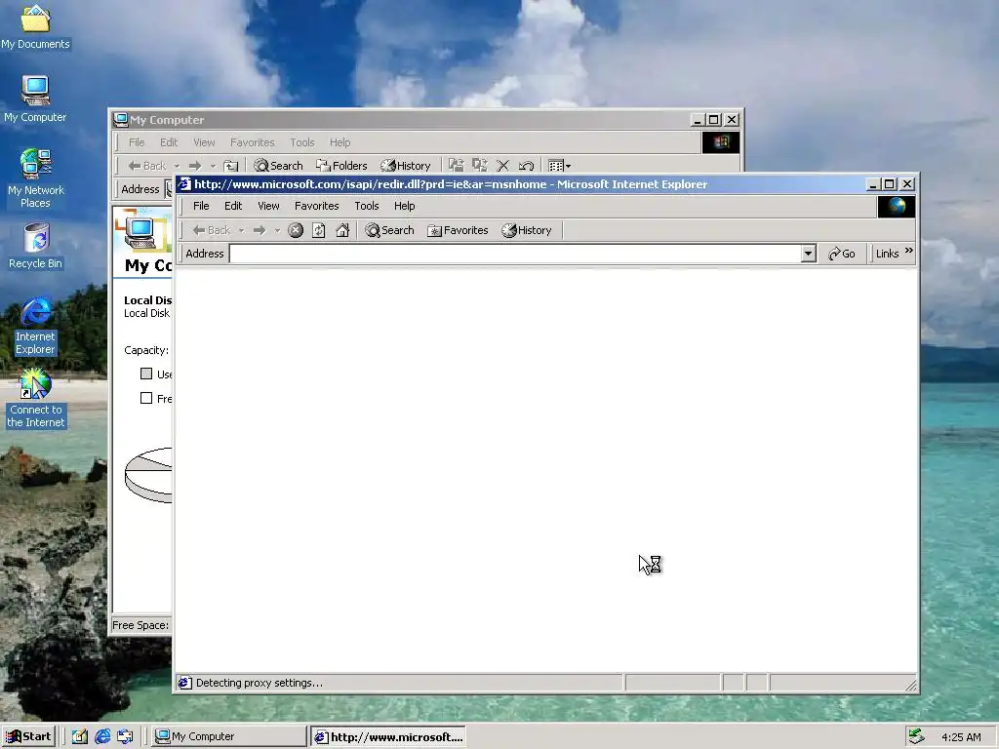
Task: Click the spinning globe throbber in Internet Explorer
Action: pos(897,207)
